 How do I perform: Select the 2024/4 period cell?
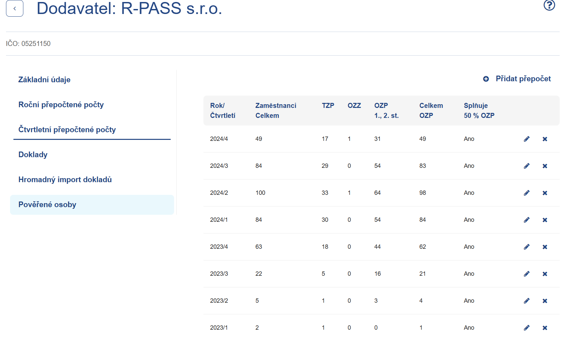click(219, 139)
